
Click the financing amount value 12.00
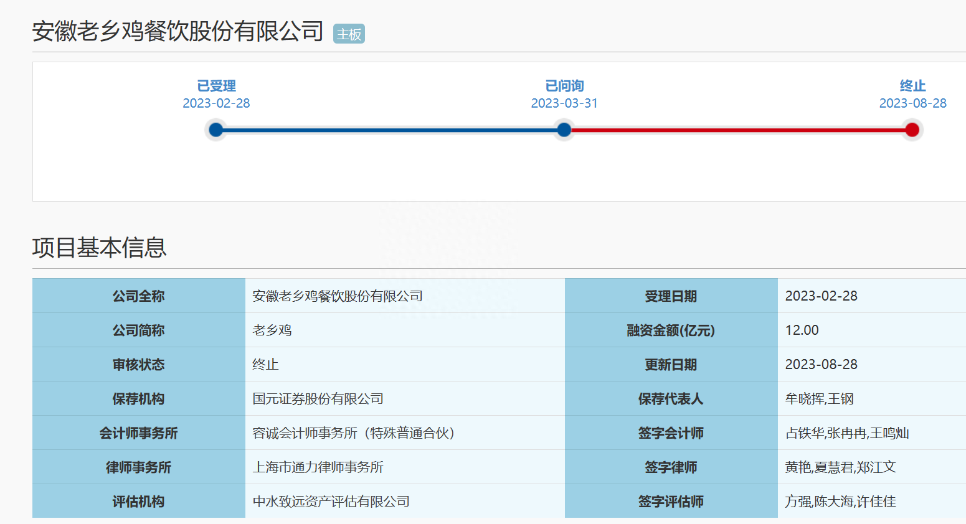pos(802,330)
